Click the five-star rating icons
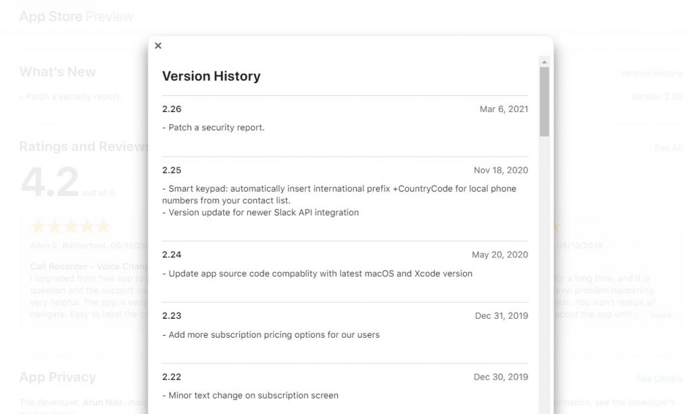692x414 pixels. 70,226
